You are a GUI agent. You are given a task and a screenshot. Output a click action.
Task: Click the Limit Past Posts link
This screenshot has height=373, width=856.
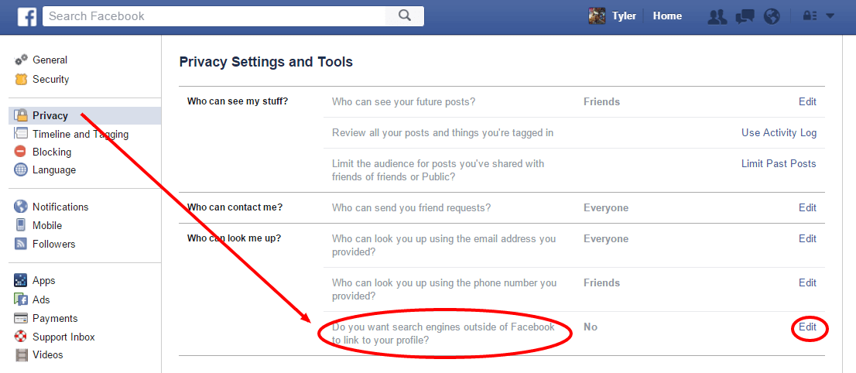pos(779,163)
